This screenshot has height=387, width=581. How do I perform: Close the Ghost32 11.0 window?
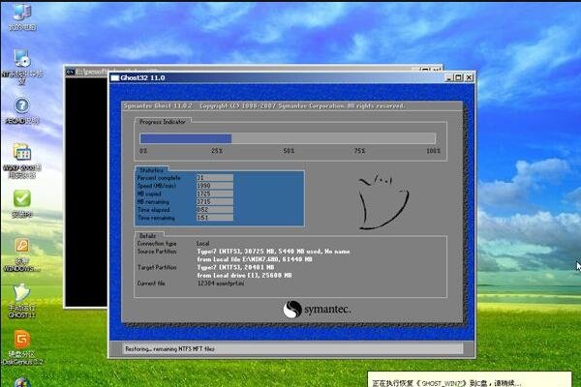pyautogui.click(x=468, y=76)
